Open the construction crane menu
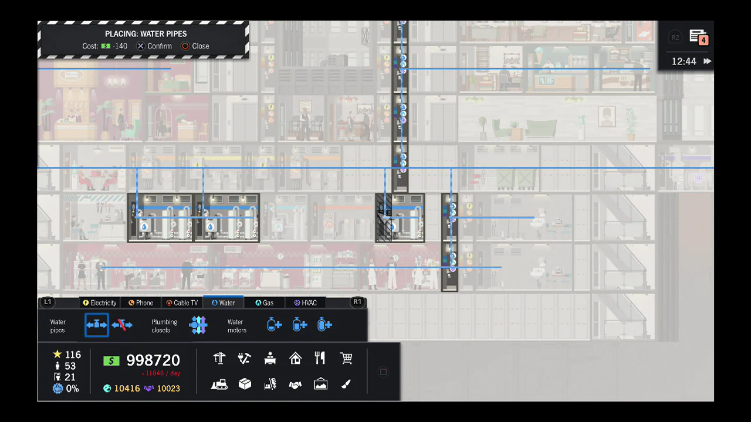Viewport: 751px width, 422px height. (219, 358)
